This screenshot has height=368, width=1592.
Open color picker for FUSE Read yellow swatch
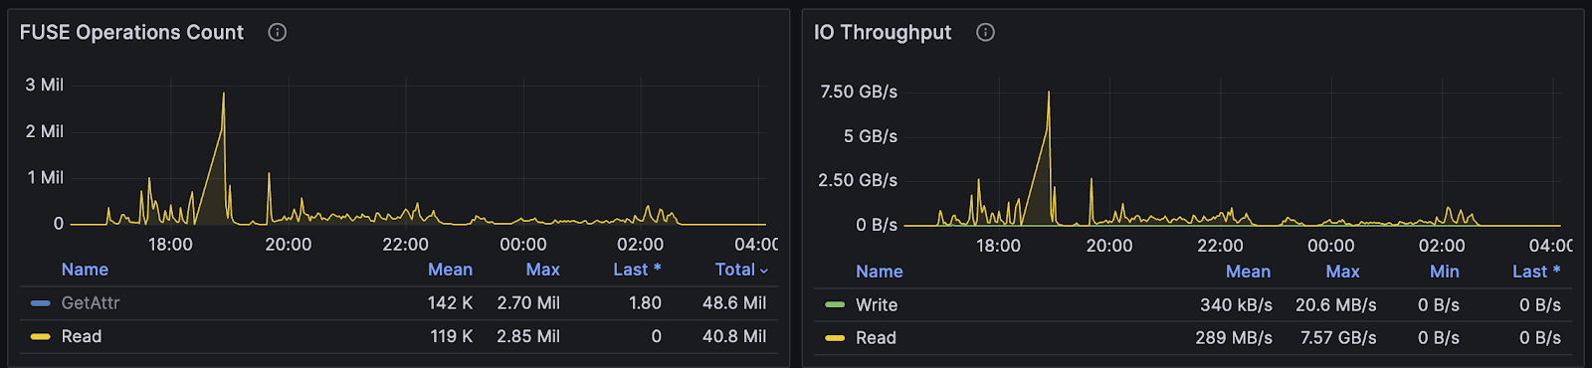click(41, 336)
